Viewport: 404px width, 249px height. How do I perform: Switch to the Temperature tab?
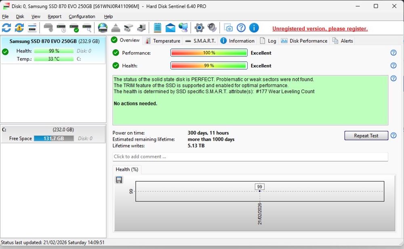coord(163,41)
